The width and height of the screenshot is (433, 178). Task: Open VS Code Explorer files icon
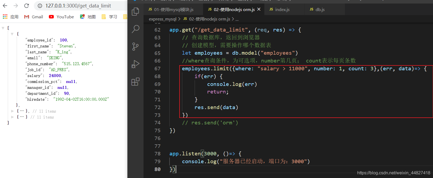(135, 12)
